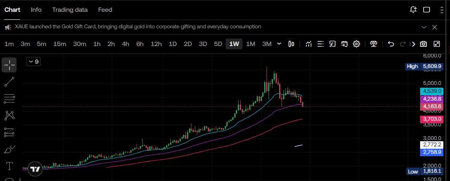Select the Fibonacci retracement tool
Image resolution: width=450 pixels, height=181 pixels.
pos(9,132)
